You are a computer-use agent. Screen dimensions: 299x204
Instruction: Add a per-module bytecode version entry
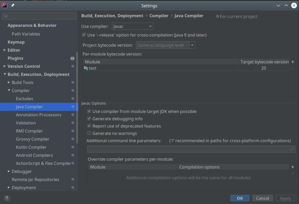pos(293,62)
